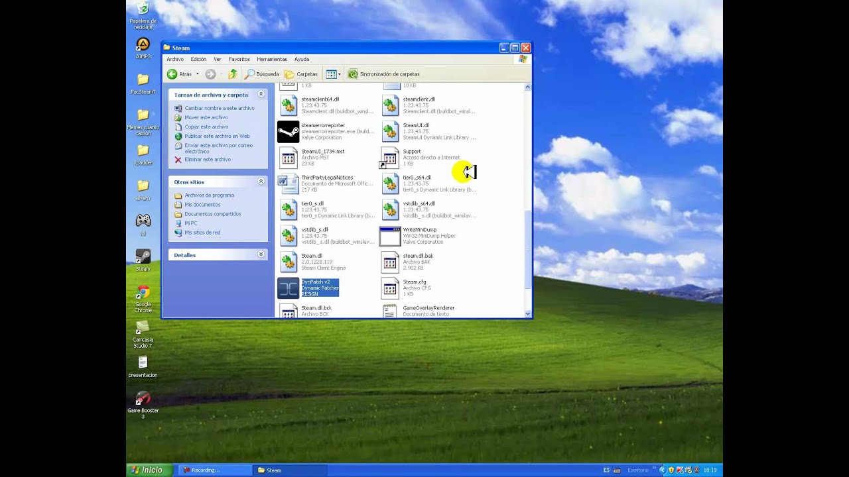Image resolution: width=849 pixels, height=477 pixels.
Task: Open the Atrás history dropdown arrow
Action: tap(197, 74)
